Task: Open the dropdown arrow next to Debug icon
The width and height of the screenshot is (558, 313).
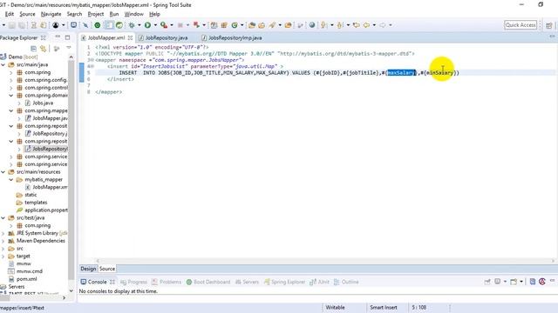Action: click(x=139, y=25)
